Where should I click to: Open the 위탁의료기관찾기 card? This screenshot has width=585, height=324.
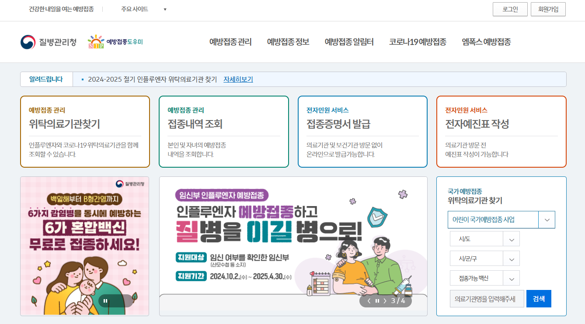click(x=85, y=131)
